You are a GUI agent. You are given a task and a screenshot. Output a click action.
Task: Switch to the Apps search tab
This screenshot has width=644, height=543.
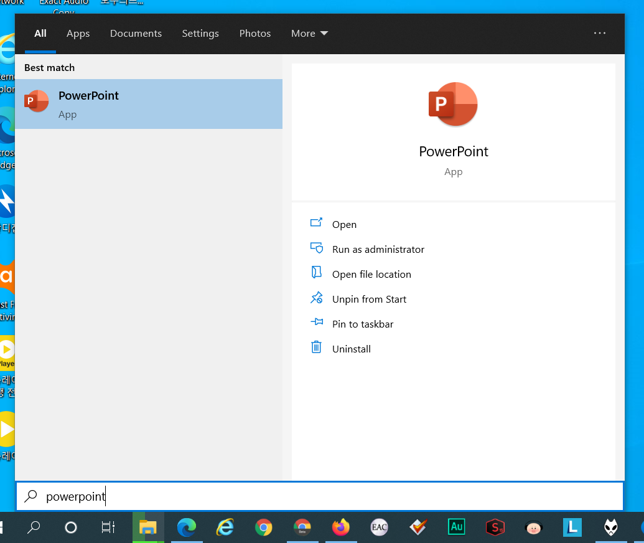[78, 33]
